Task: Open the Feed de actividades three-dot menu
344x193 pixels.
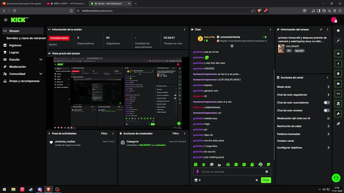Action: click(x=113, y=133)
